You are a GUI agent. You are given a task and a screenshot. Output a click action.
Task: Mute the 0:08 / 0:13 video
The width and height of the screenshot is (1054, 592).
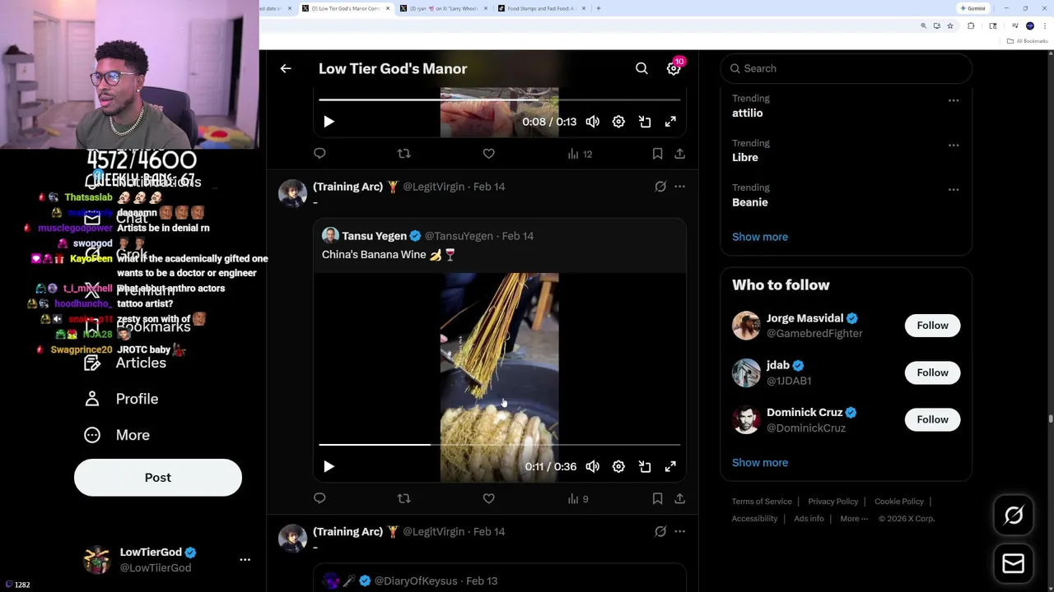[x=593, y=122]
